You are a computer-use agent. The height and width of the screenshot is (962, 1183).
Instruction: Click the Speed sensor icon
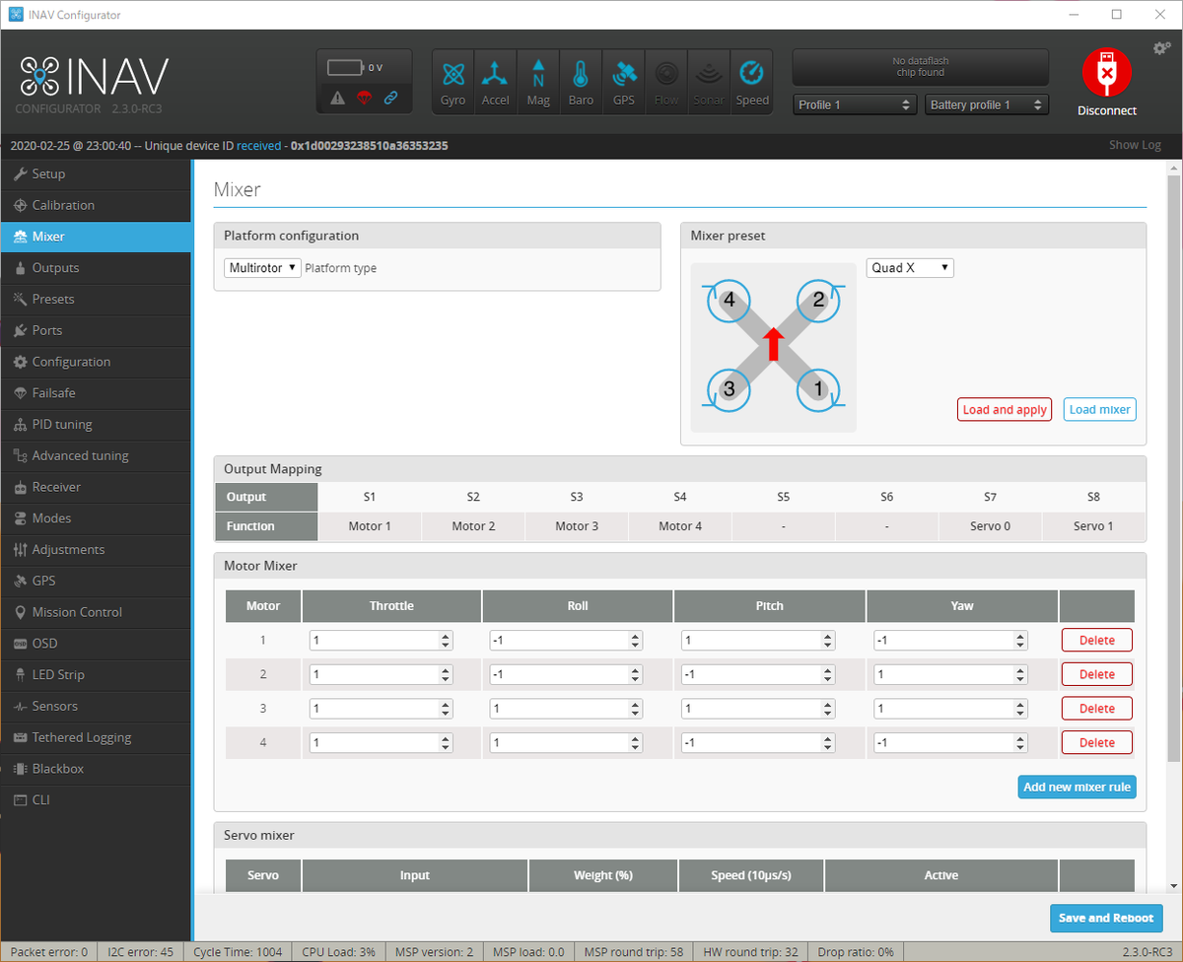tap(752, 82)
